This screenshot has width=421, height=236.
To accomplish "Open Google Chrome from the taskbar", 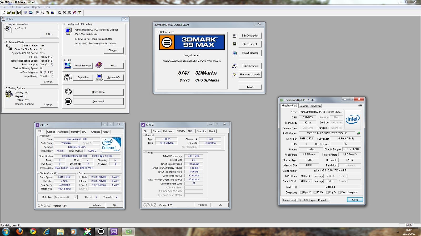I will [x=33, y=232].
